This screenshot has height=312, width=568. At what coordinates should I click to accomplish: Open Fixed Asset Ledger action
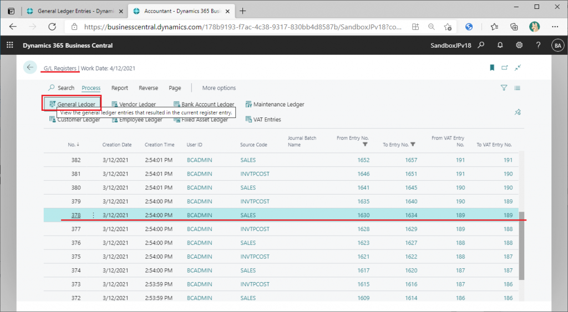click(201, 120)
